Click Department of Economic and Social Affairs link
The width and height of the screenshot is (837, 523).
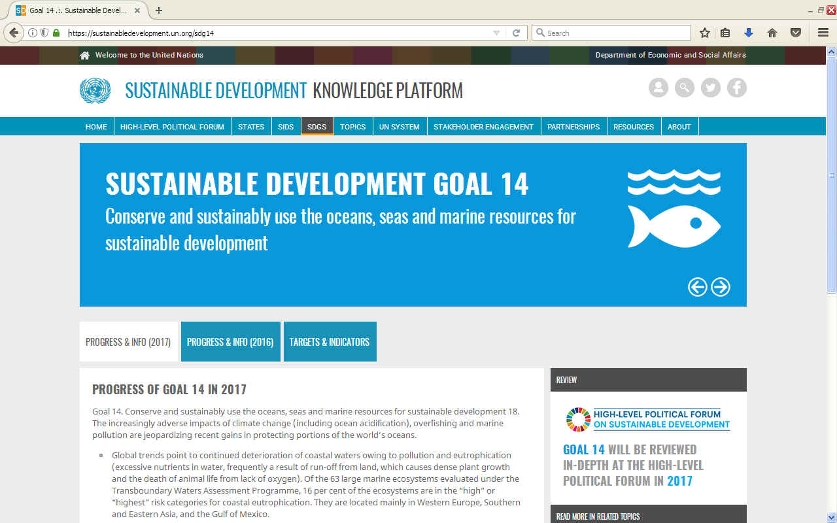pos(670,55)
